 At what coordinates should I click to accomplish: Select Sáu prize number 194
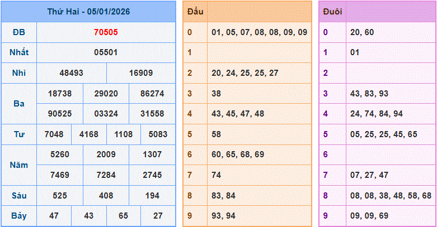pos(152,196)
